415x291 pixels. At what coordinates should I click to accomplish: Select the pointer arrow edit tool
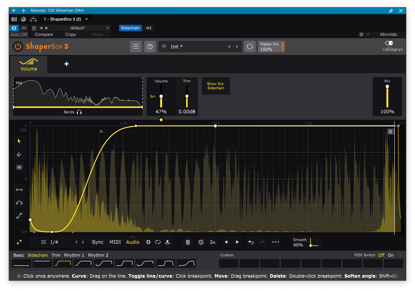coord(19,141)
